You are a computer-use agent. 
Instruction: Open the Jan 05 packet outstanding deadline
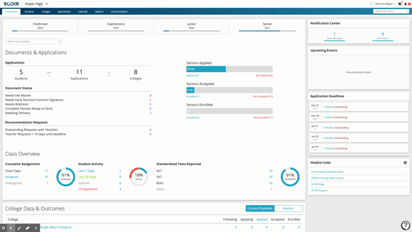(359, 148)
